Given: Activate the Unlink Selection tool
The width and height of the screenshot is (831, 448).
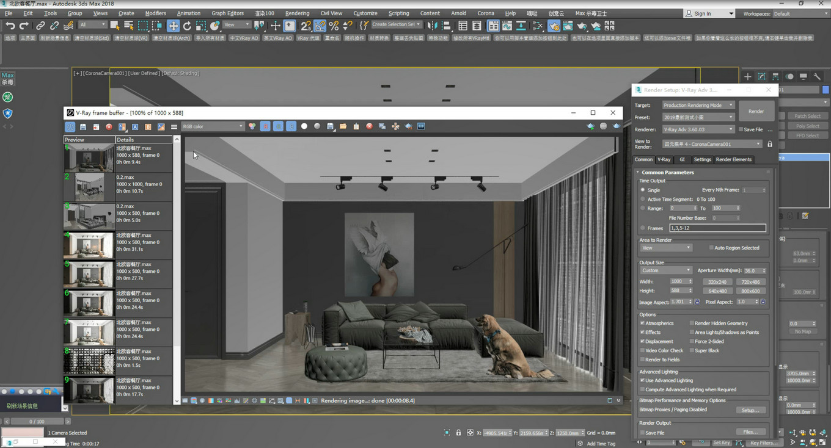Looking at the screenshot, I should [54, 26].
